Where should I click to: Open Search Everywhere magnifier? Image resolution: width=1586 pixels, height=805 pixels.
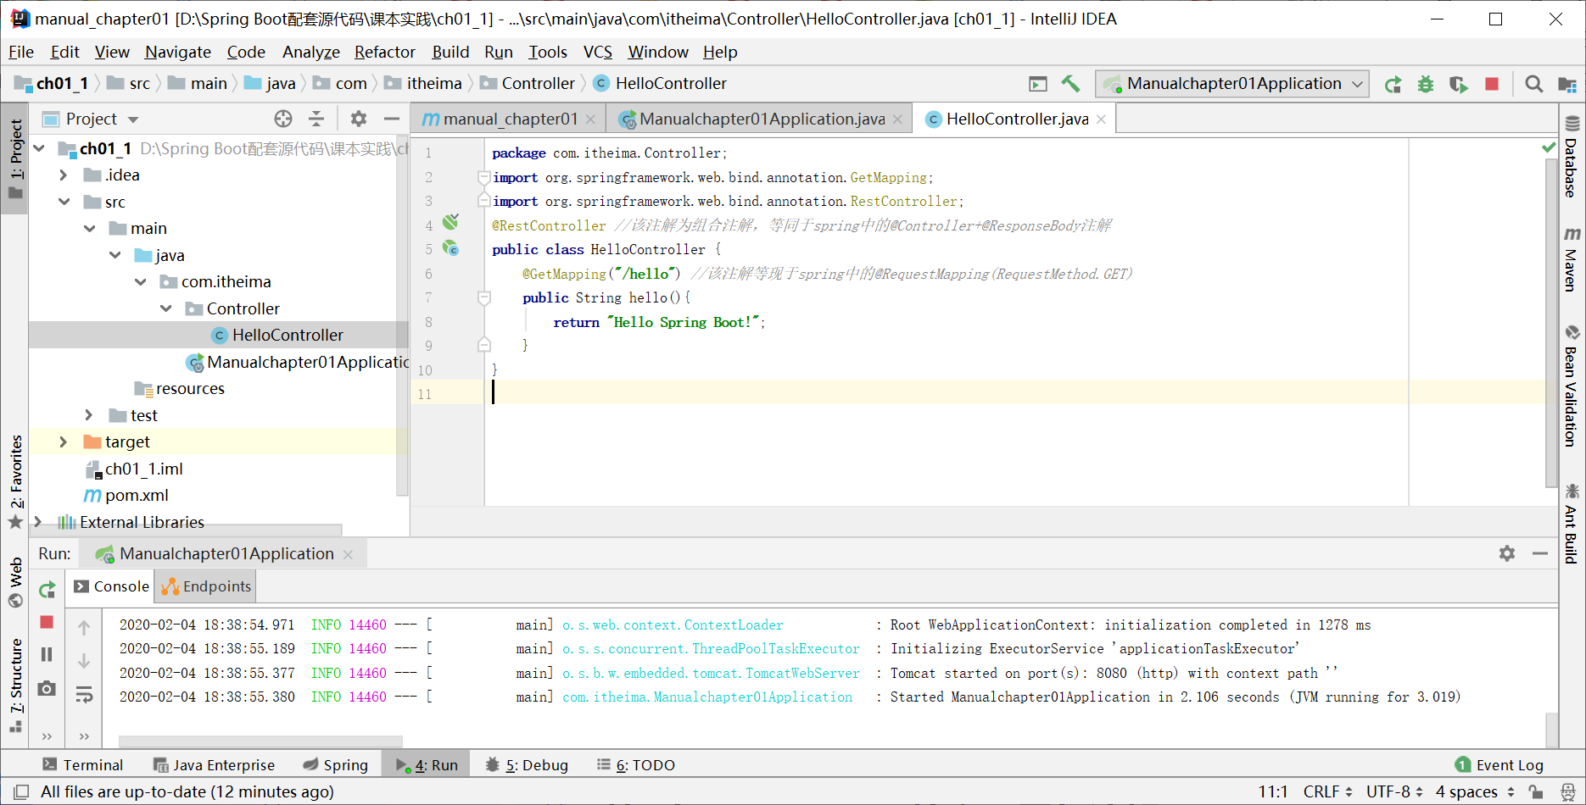pos(1534,84)
